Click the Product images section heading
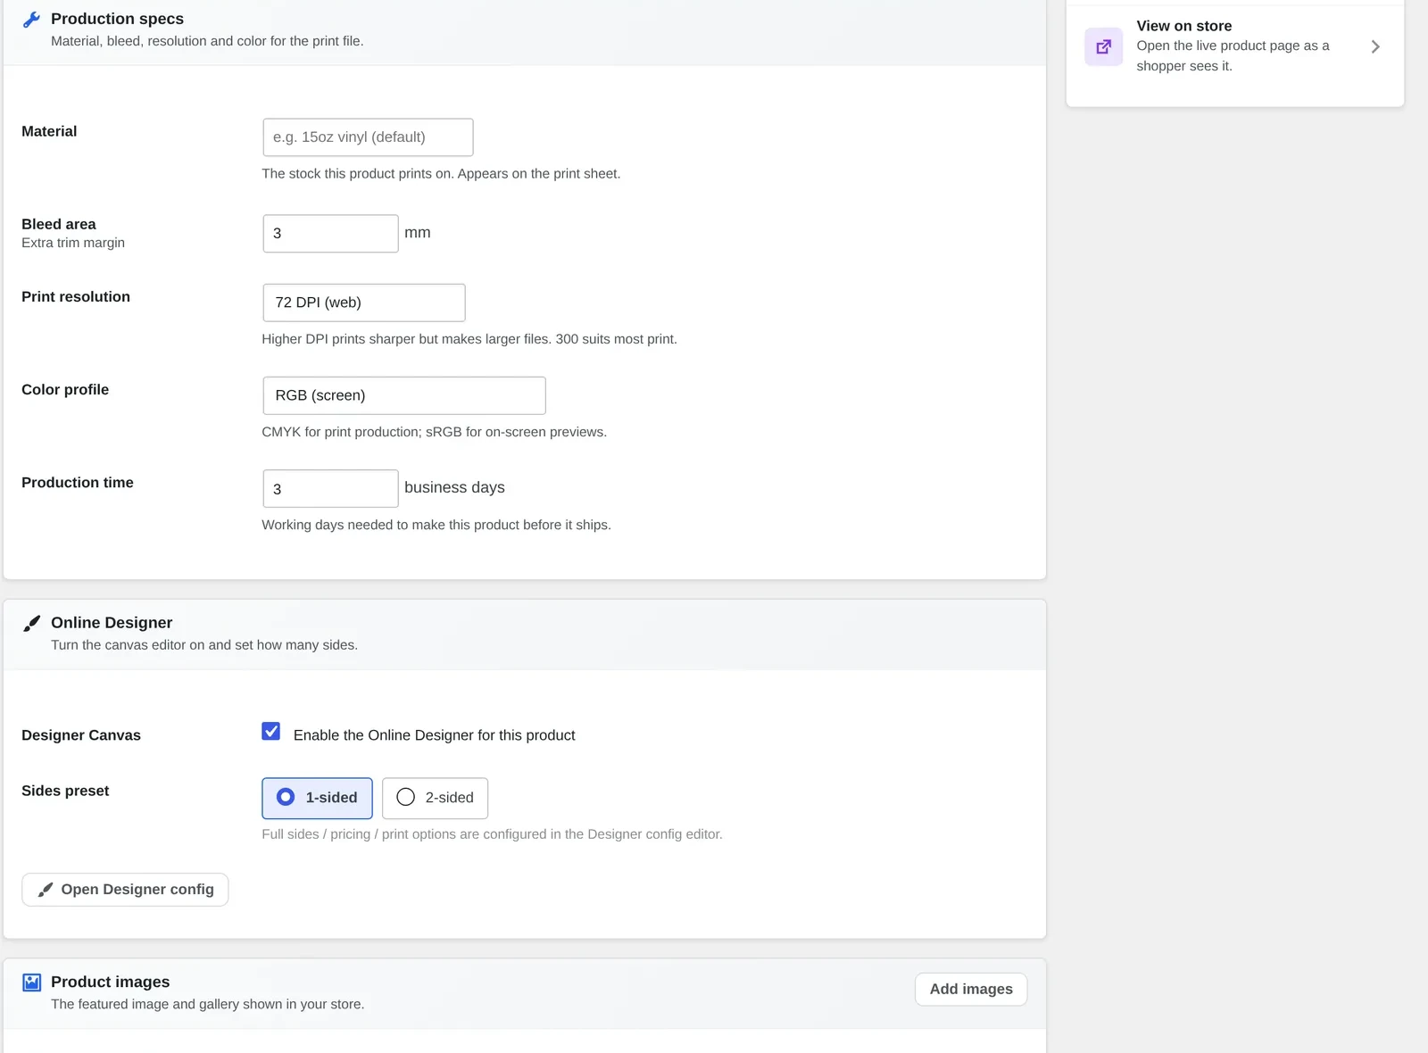 [110, 982]
